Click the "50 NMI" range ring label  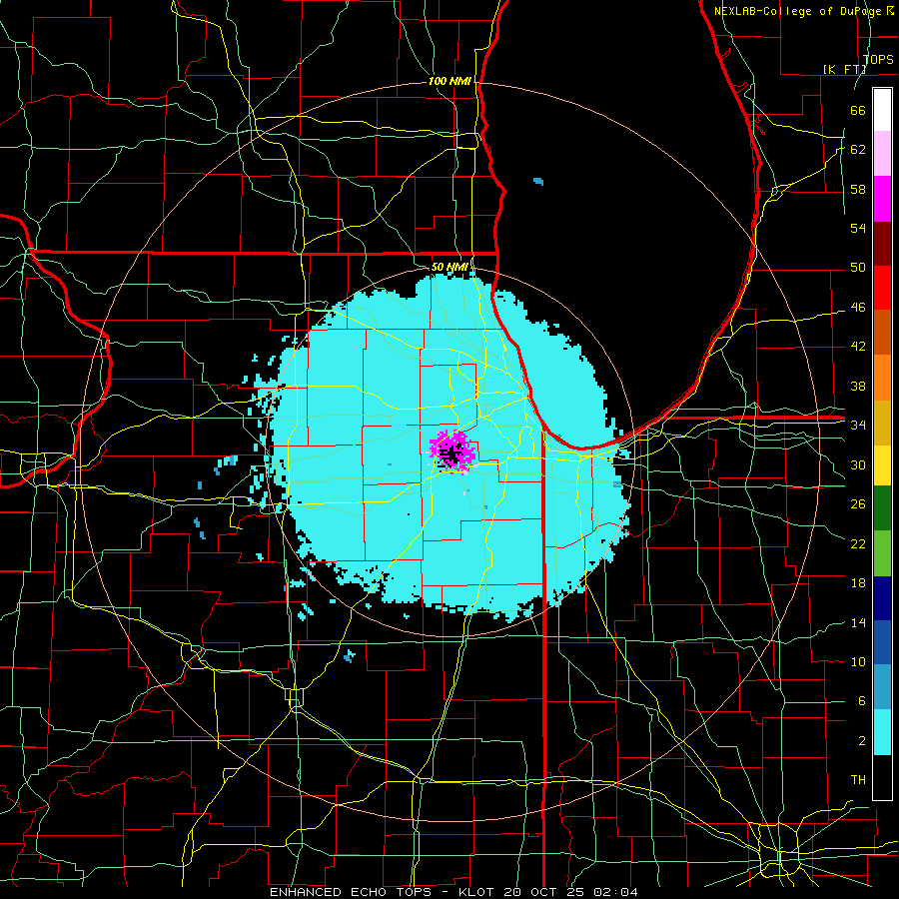450,267
